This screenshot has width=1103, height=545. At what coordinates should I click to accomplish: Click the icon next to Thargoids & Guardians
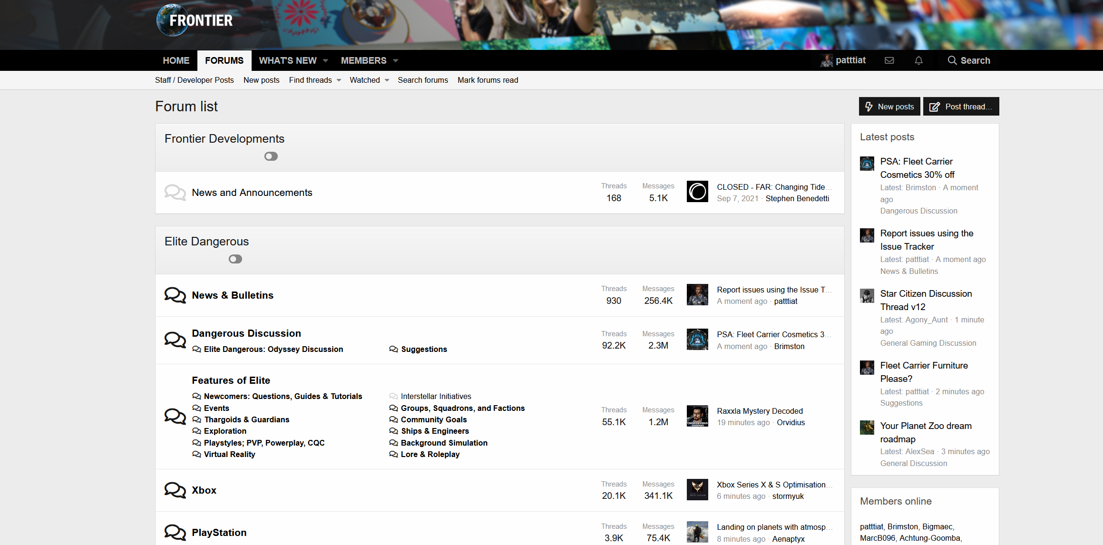(196, 419)
